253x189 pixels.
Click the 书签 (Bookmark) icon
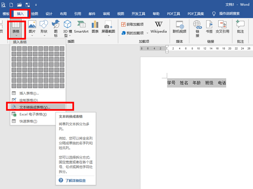(209, 26)
